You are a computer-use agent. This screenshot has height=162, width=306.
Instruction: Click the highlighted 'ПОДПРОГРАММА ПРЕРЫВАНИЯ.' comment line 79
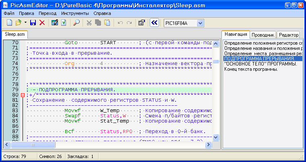119,90
